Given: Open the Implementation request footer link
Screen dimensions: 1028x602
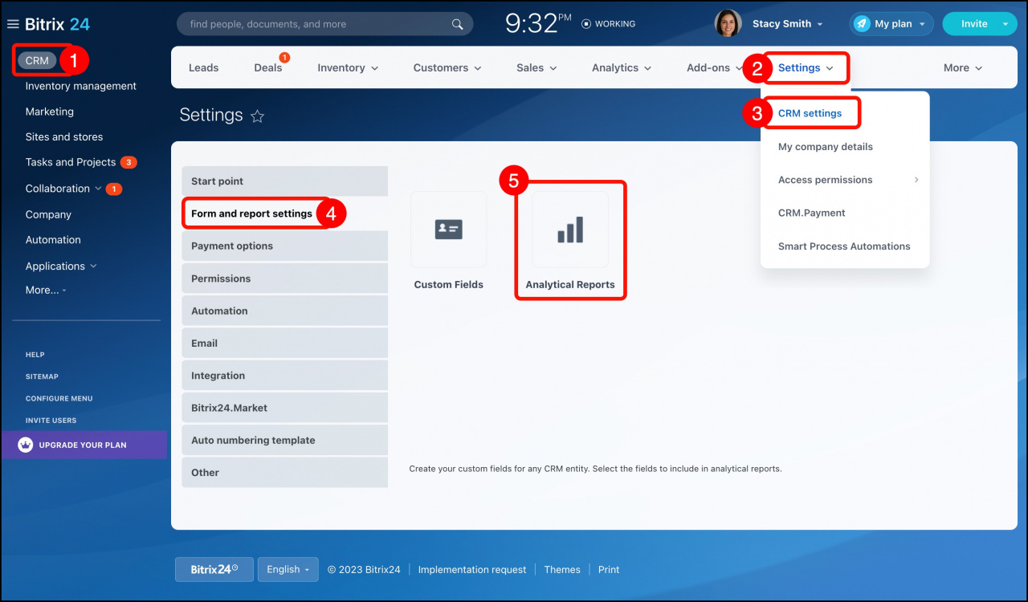Looking at the screenshot, I should 472,570.
